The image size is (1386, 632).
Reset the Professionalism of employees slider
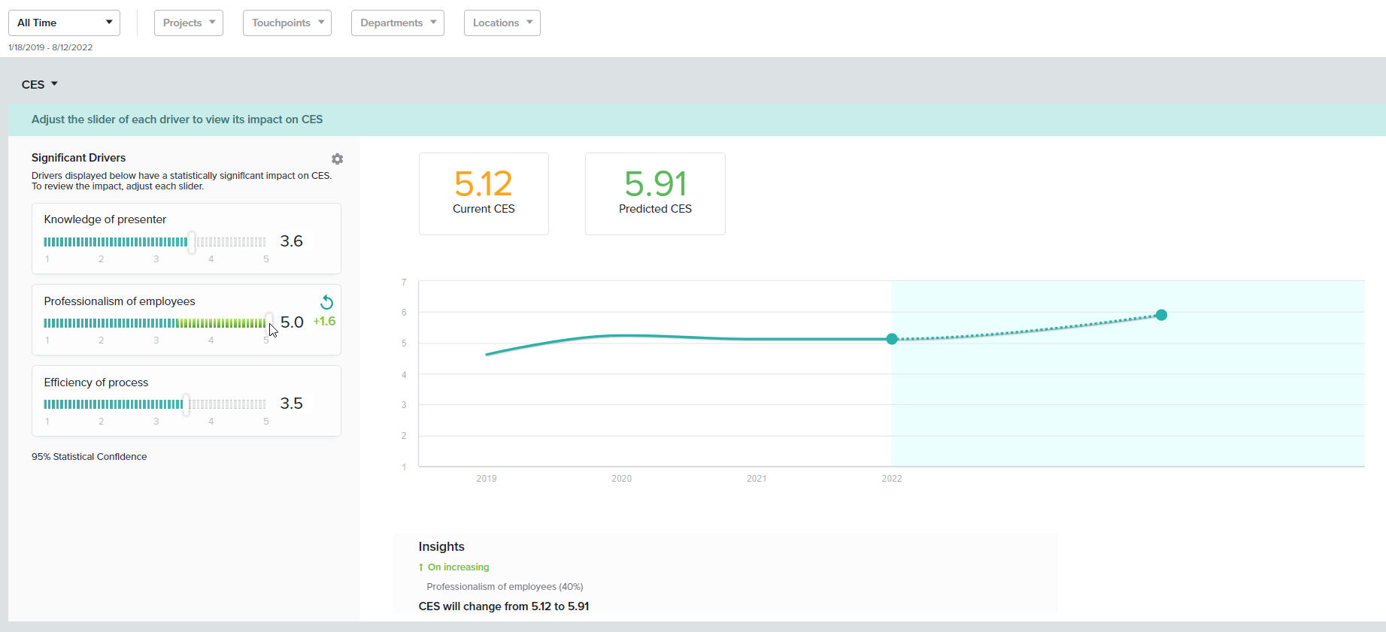pyautogui.click(x=326, y=302)
